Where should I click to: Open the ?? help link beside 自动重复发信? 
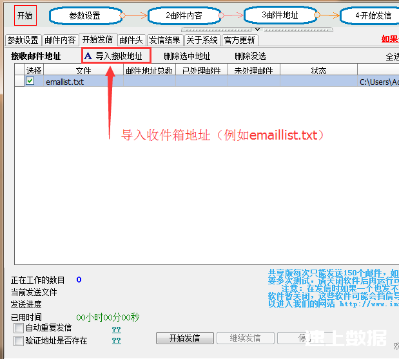tap(116, 329)
